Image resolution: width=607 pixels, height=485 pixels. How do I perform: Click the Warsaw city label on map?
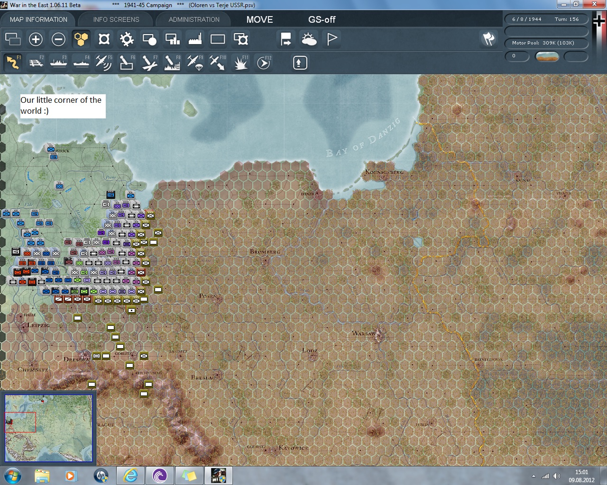(364, 333)
